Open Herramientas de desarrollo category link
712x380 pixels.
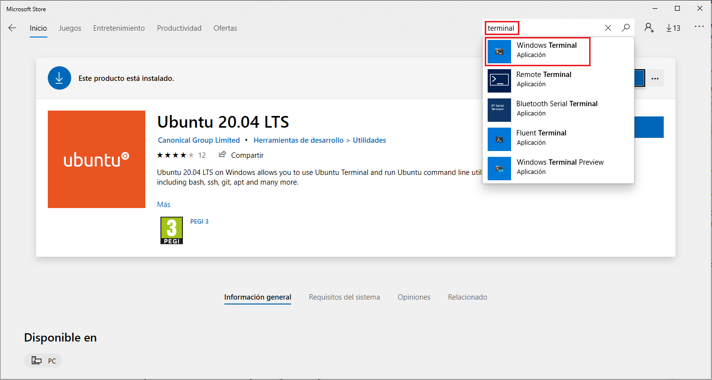298,140
